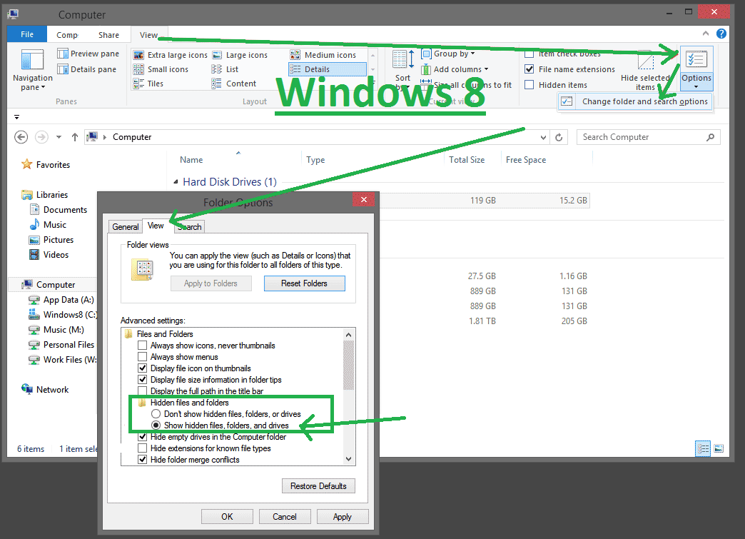This screenshot has height=539, width=745.
Task: Choose the Tiles layout
Action: click(x=148, y=84)
